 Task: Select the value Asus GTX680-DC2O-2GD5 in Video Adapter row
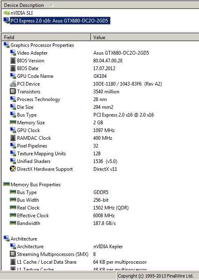[121, 53]
